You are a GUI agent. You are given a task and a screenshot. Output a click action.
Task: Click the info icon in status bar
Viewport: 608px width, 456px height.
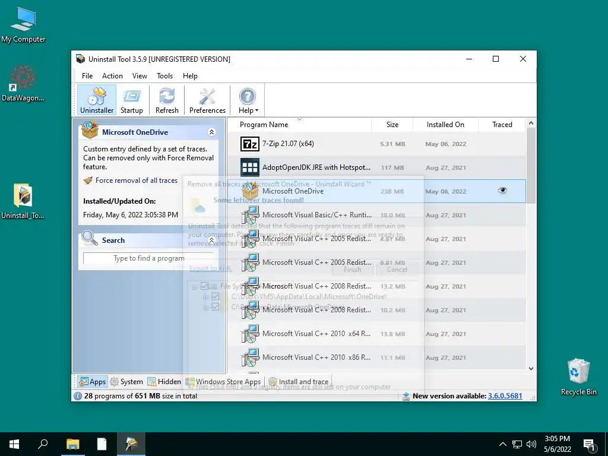[78, 396]
